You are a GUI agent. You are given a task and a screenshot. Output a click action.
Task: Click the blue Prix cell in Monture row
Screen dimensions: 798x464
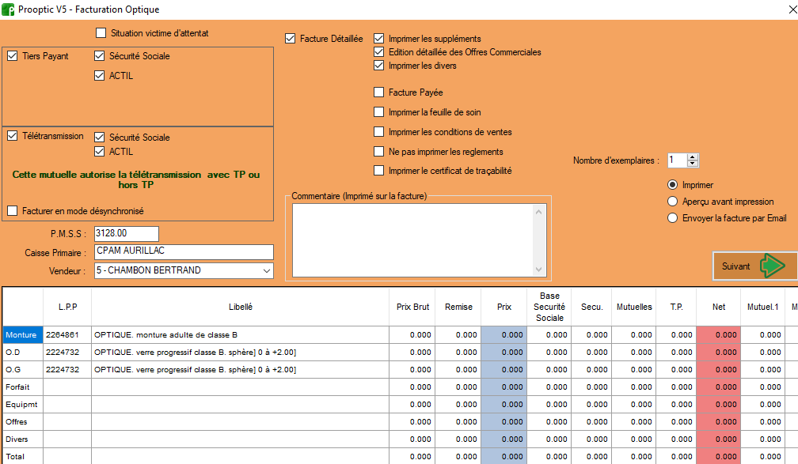click(x=503, y=335)
